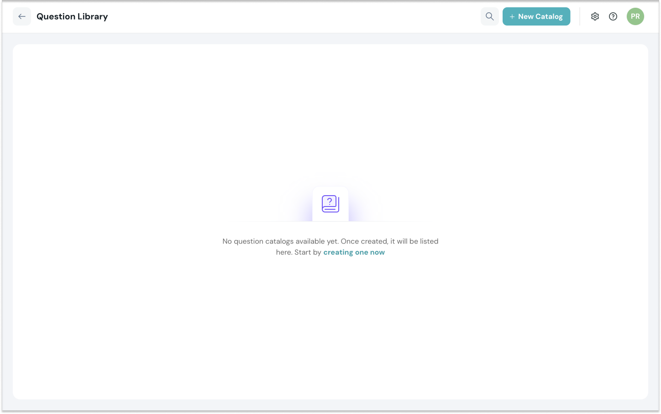
Task: Click the question book illustration icon
Action: click(330, 204)
